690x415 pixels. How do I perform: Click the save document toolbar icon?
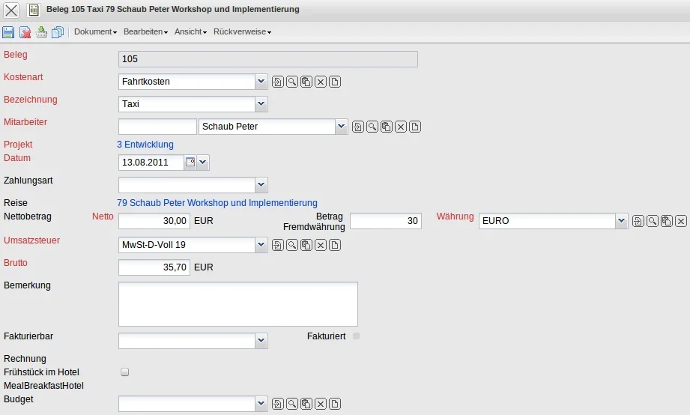8,32
